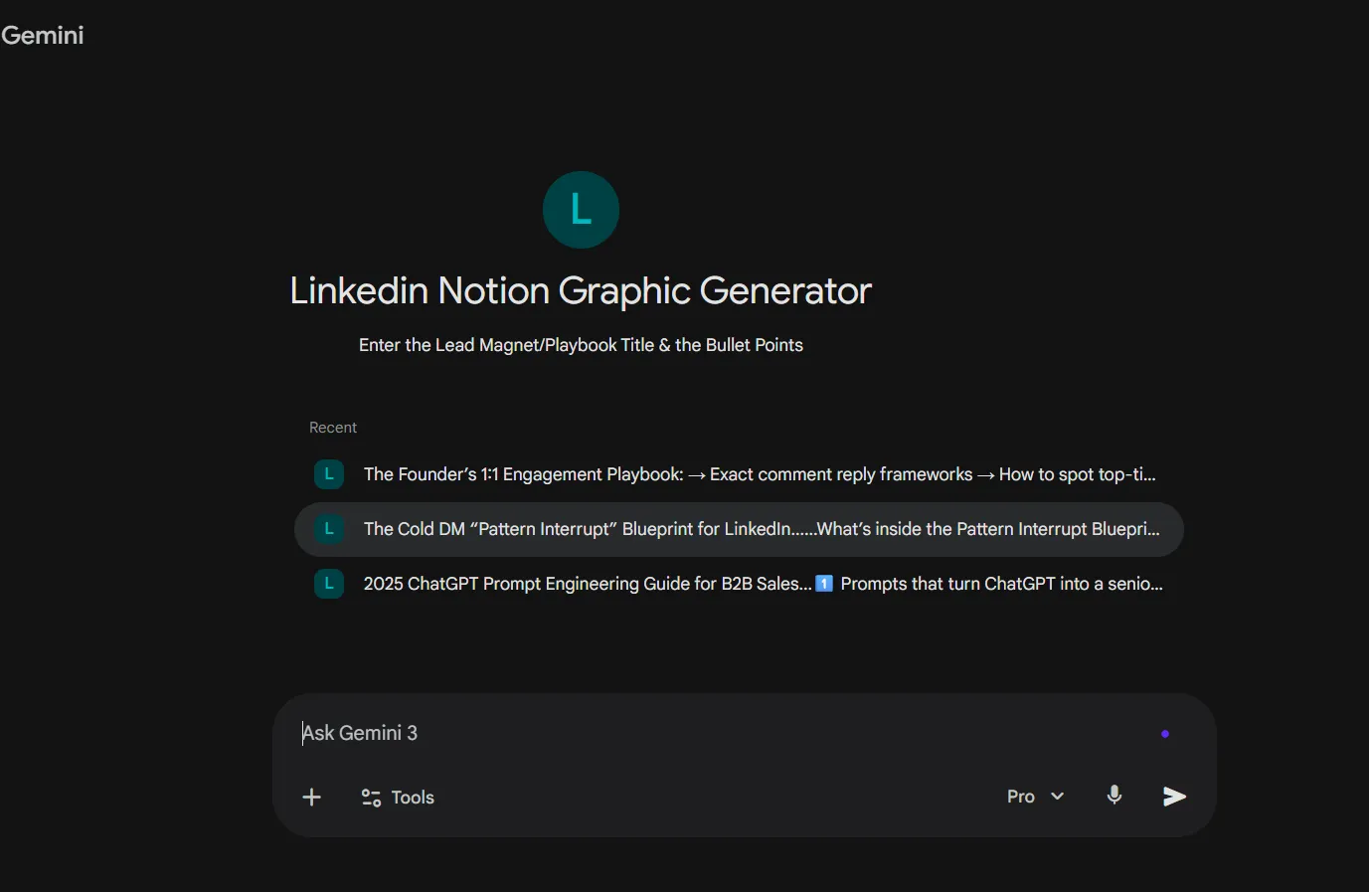
Task: Open the Founder's 1:1 Engagement Playbook chat
Action: click(759, 474)
